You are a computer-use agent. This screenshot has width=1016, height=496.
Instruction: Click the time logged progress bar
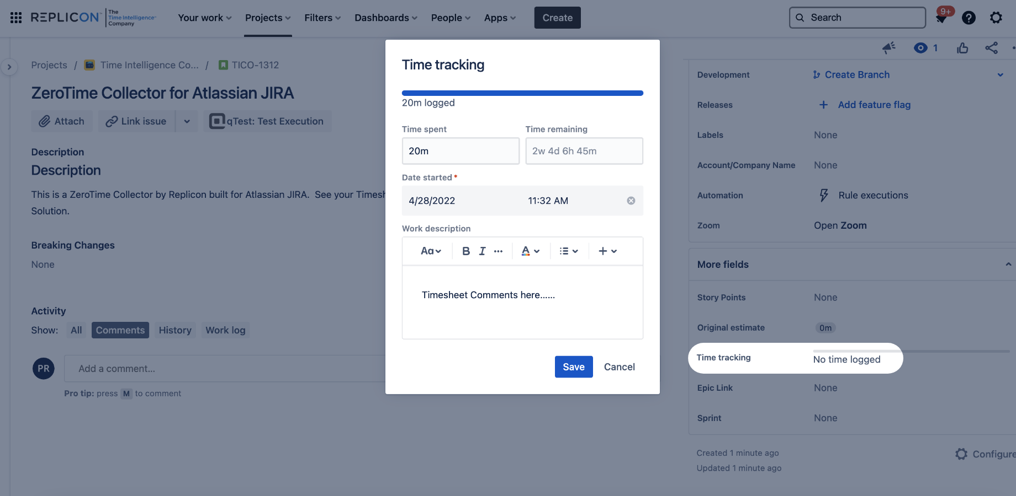(522, 93)
